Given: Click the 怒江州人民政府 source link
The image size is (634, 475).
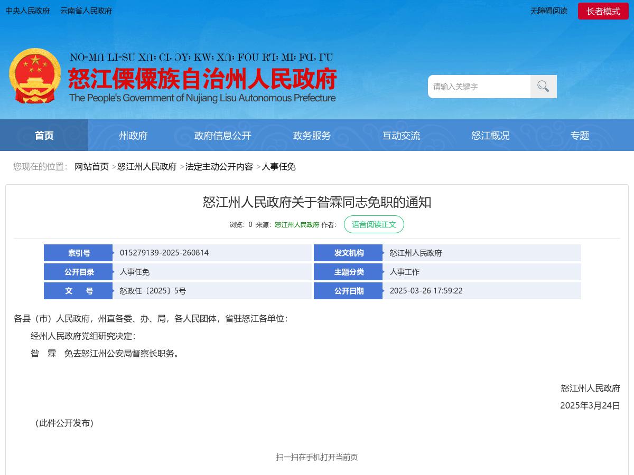Looking at the screenshot, I should [296, 224].
